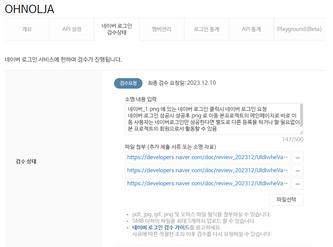This screenshot has width=333, height=247.
Task: Click the 검수 상태 row label
Action: coord(26,162)
